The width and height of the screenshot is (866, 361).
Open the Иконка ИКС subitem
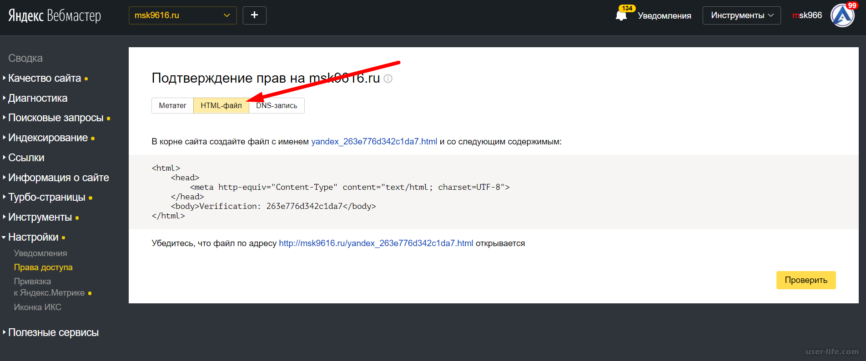point(37,307)
